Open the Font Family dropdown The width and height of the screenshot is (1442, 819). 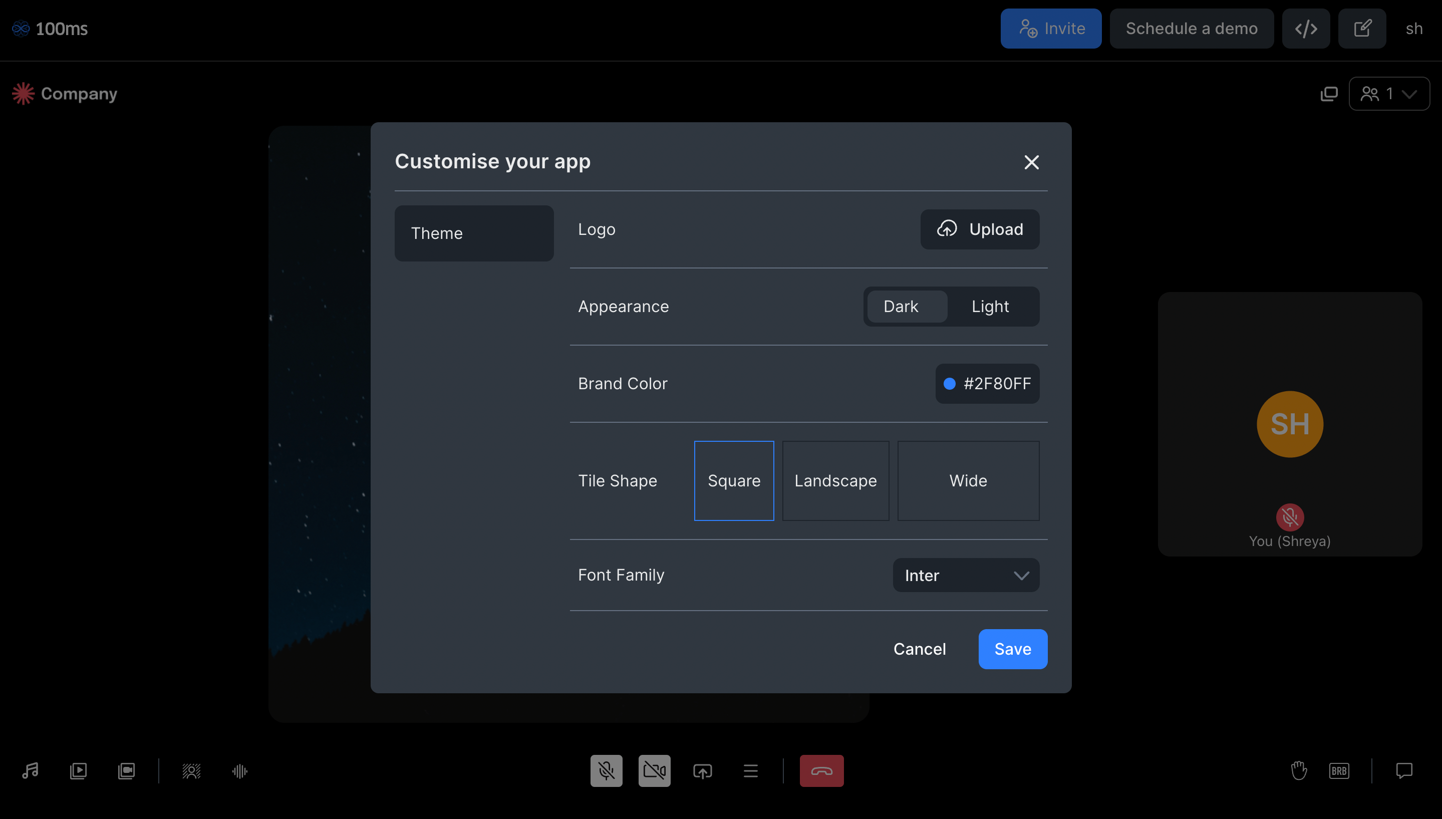(966, 575)
